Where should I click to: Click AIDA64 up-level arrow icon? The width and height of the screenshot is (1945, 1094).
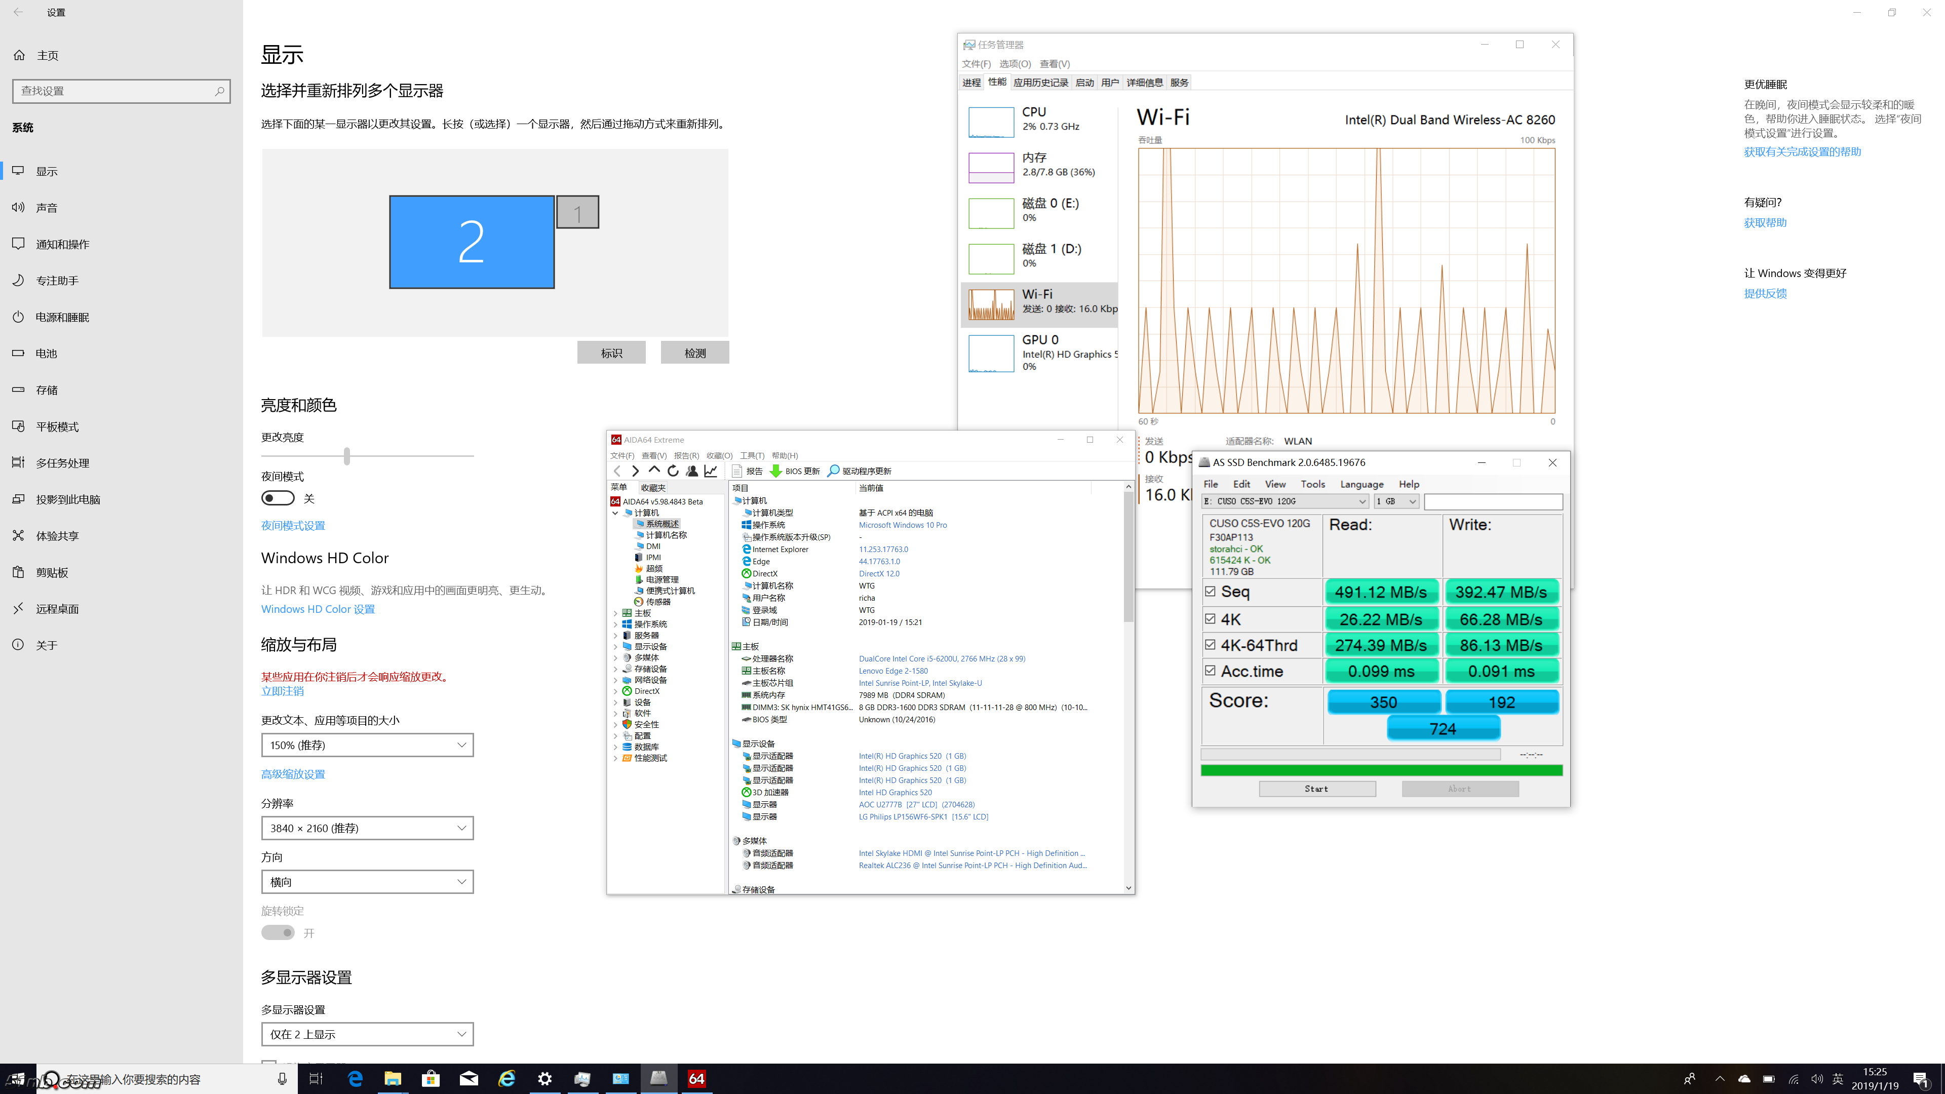pos(654,471)
